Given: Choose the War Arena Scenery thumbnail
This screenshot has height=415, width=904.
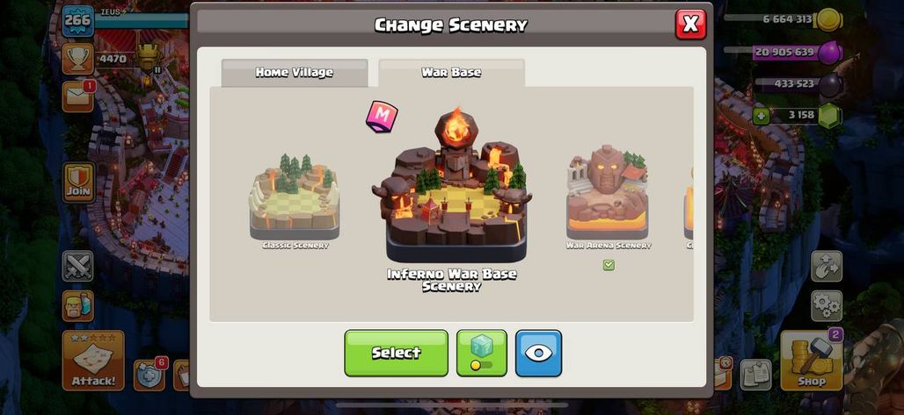Looking at the screenshot, I should point(608,192).
